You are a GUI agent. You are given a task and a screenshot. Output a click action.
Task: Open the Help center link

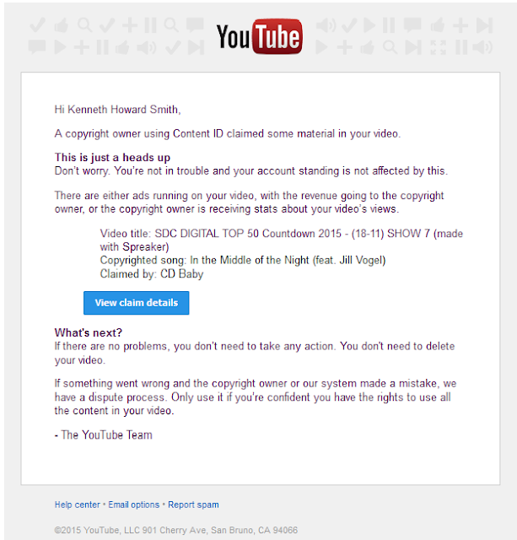[x=78, y=505]
